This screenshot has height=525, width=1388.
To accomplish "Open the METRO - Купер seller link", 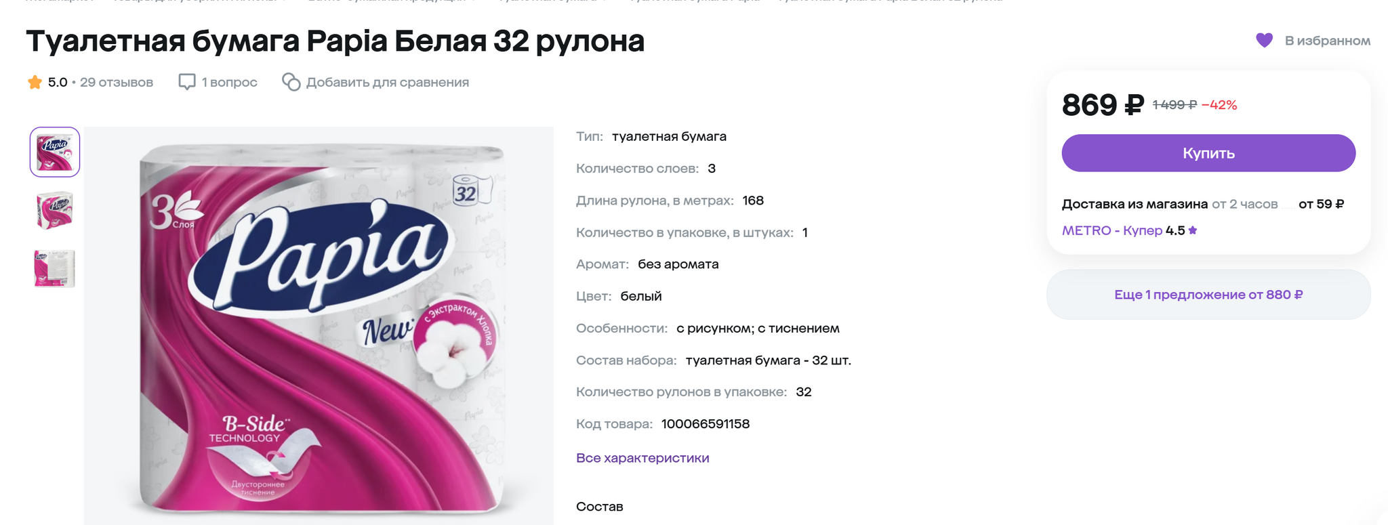I will [x=1112, y=230].
